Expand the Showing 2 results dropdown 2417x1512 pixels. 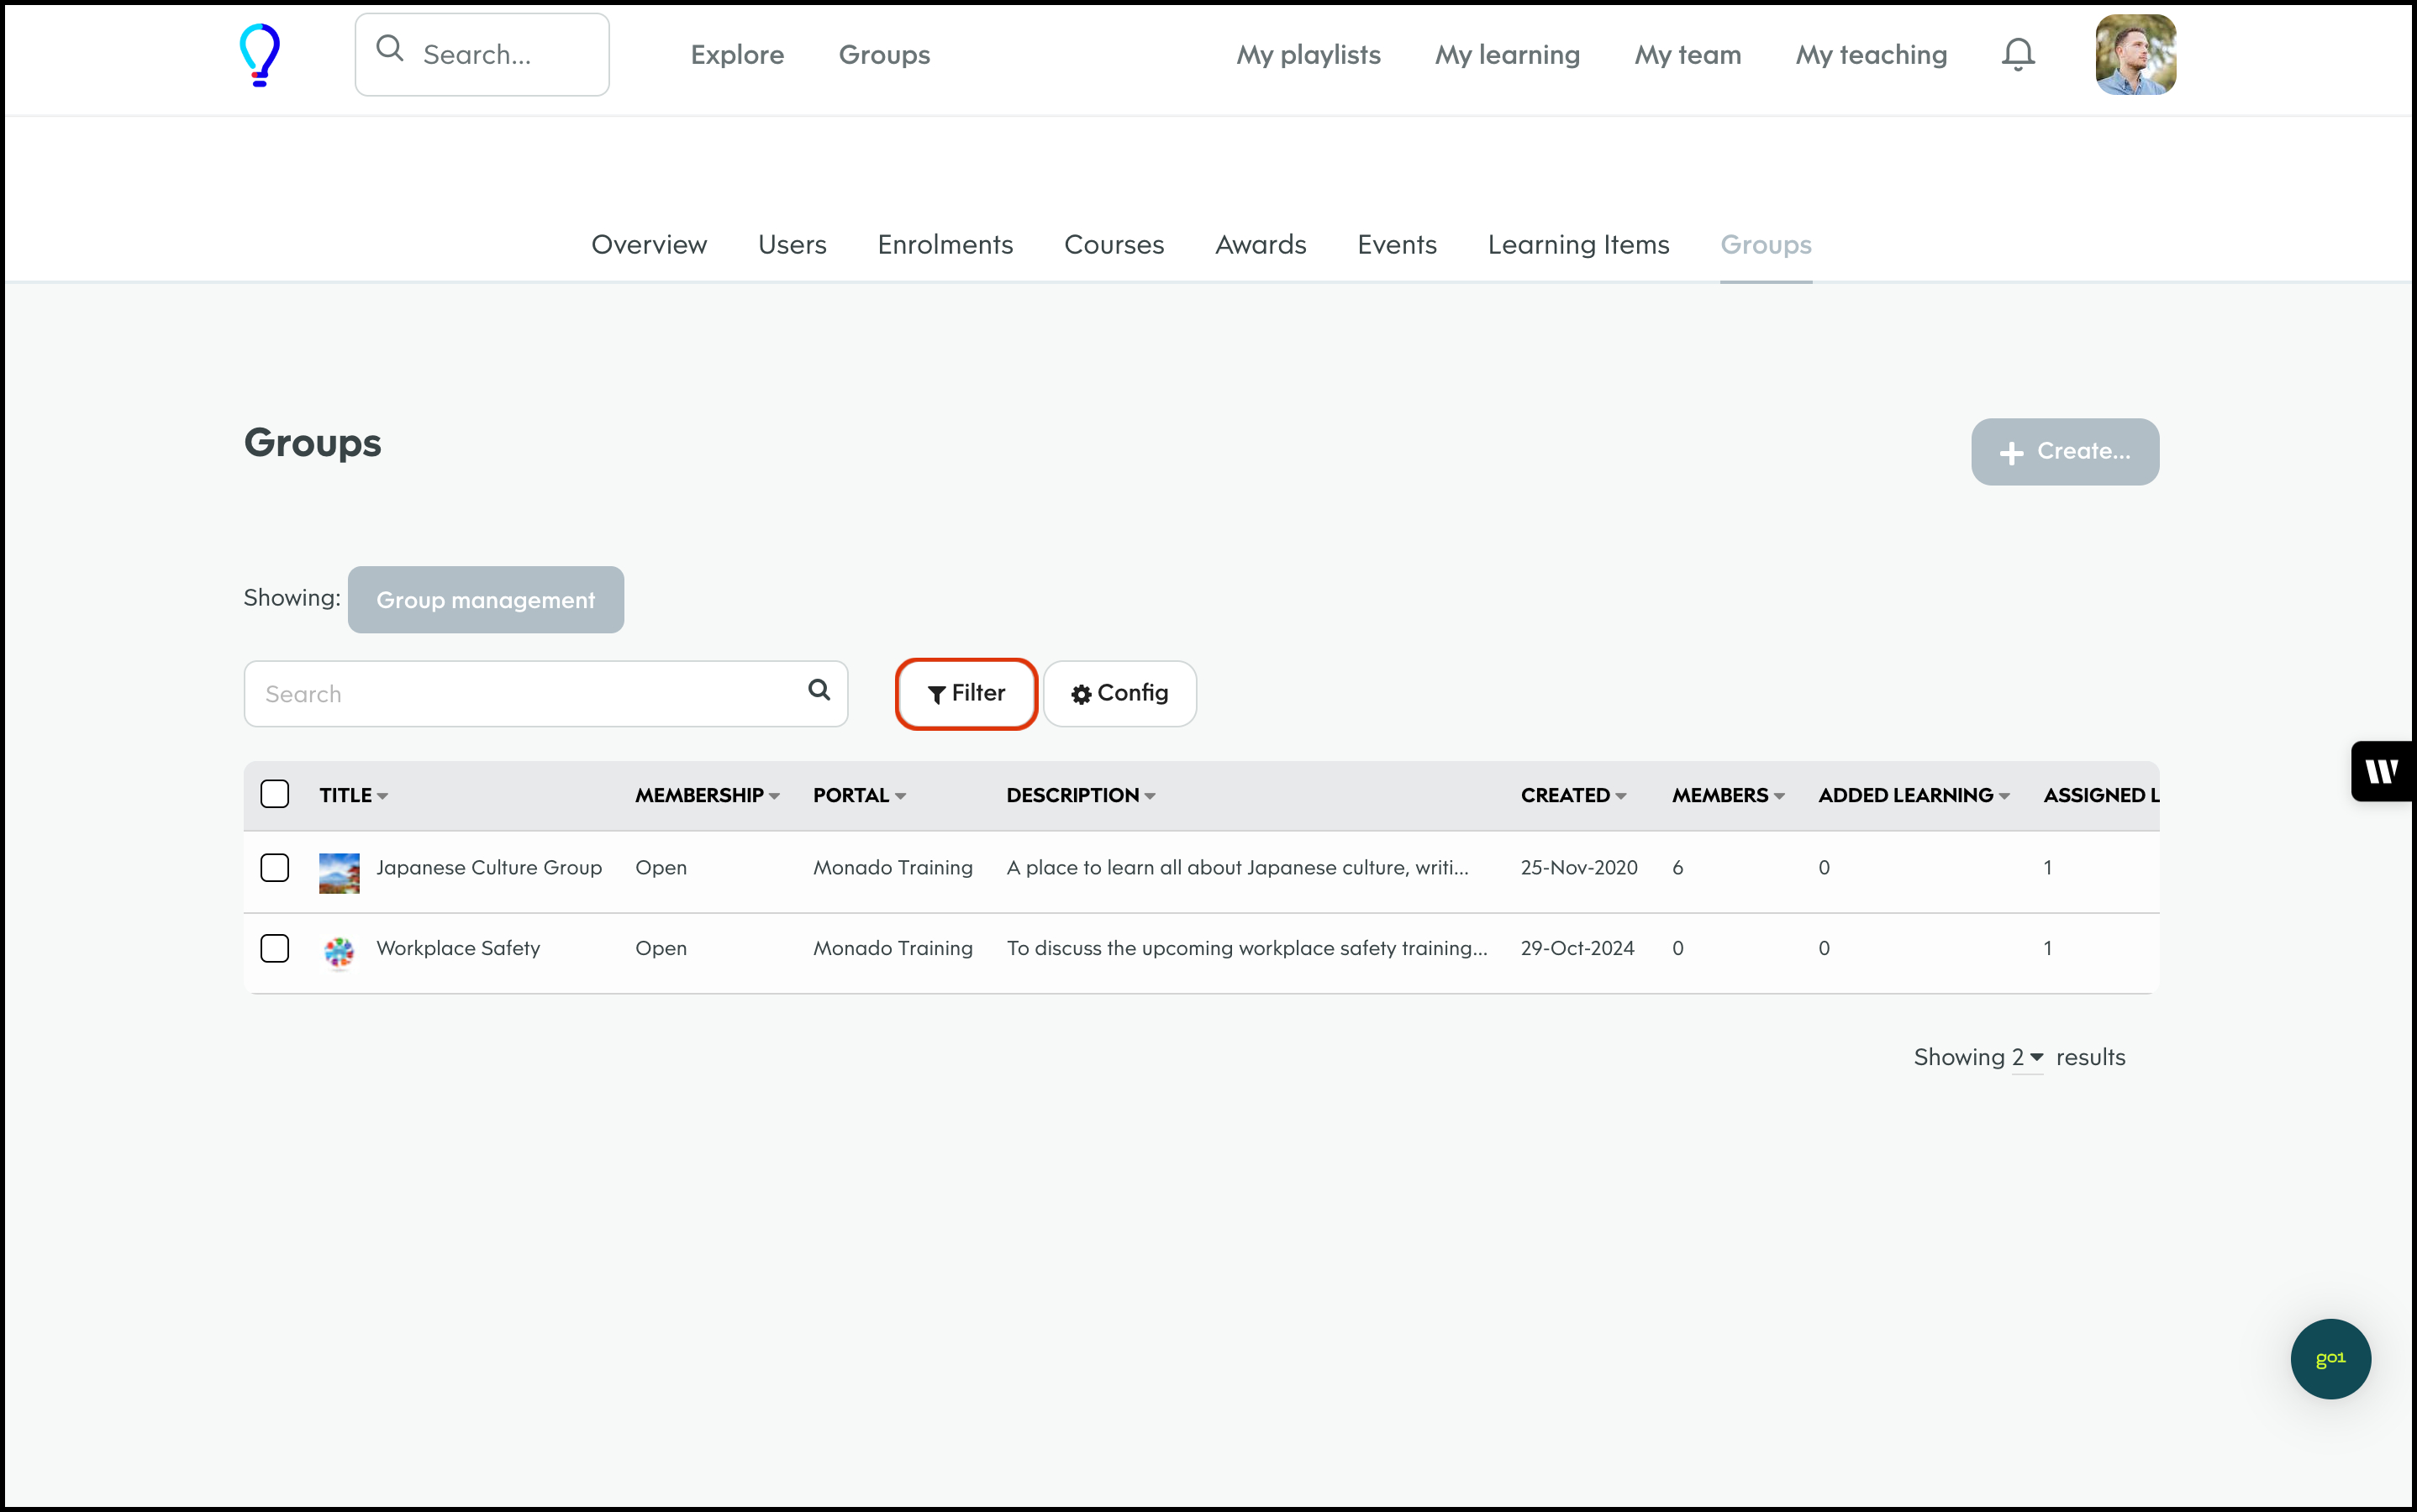(x=2027, y=1057)
